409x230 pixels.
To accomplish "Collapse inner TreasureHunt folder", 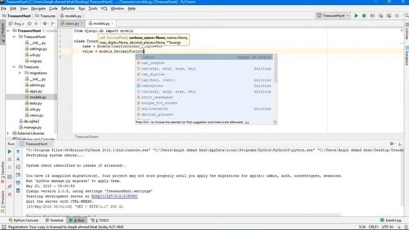I will click(14, 37).
